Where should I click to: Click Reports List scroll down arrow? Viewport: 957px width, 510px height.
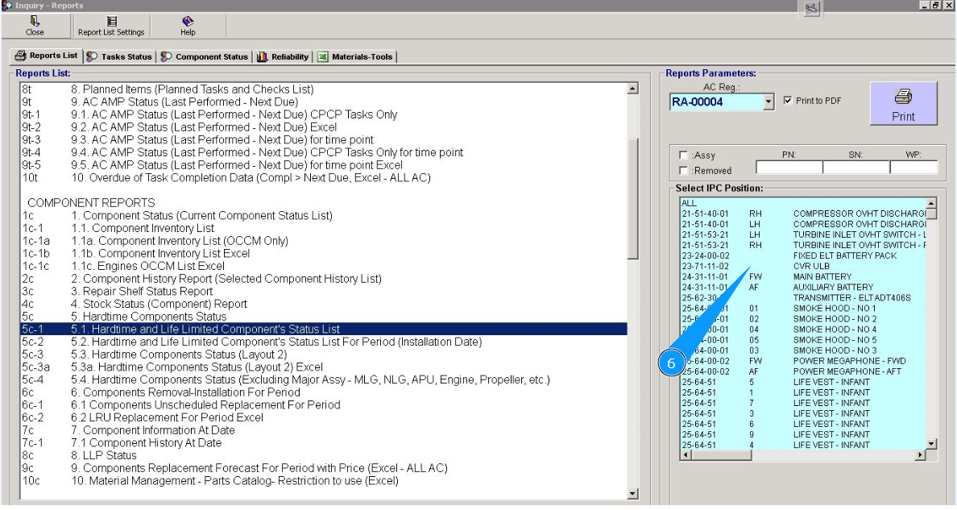633,494
